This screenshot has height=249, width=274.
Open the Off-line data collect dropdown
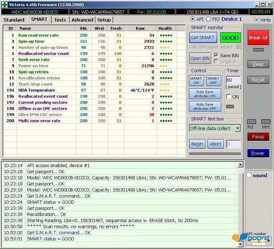pos(237,128)
